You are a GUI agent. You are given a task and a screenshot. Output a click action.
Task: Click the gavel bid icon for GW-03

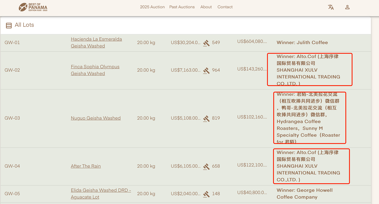point(206,119)
